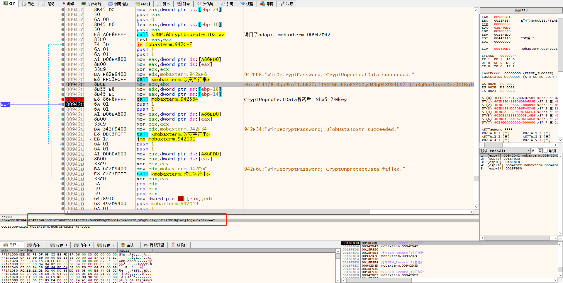The width and height of the screenshot is (563, 283).
Task: Click the 源代码 source tab icon
Action: 199,4
